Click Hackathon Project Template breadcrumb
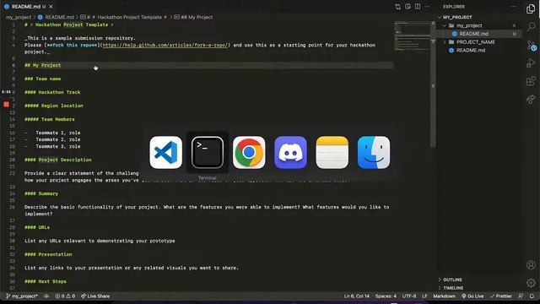 pyautogui.click(x=129, y=17)
